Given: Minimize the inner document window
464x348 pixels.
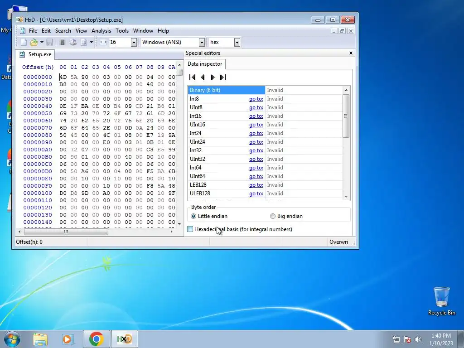Looking at the screenshot, I should pos(334,31).
